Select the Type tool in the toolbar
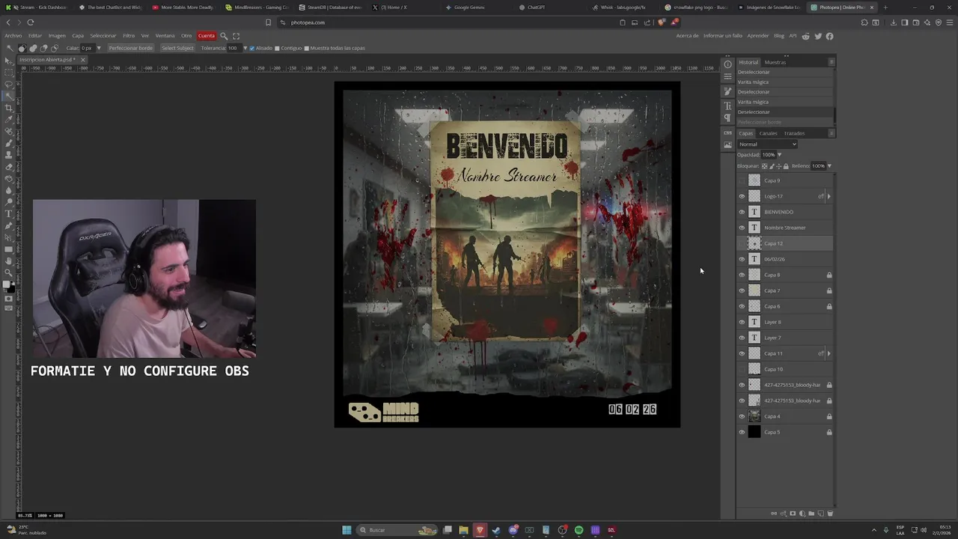This screenshot has height=539, width=958. pyautogui.click(x=9, y=213)
